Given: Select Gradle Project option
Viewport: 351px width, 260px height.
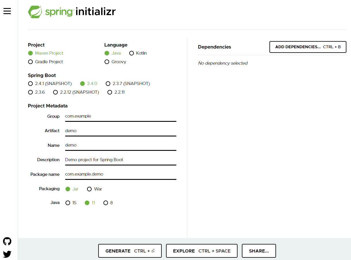Looking at the screenshot, I should tap(45, 62).
